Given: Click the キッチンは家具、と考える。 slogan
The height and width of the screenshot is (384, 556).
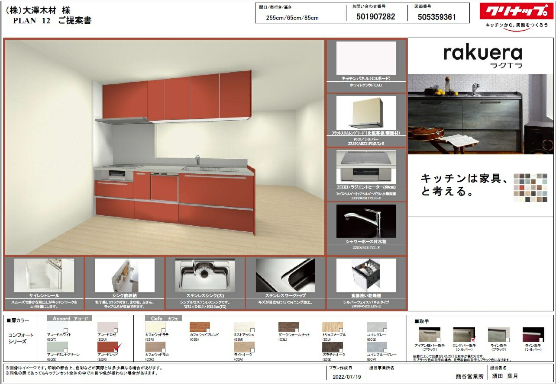Looking at the screenshot, I should [x=465, y=185].
